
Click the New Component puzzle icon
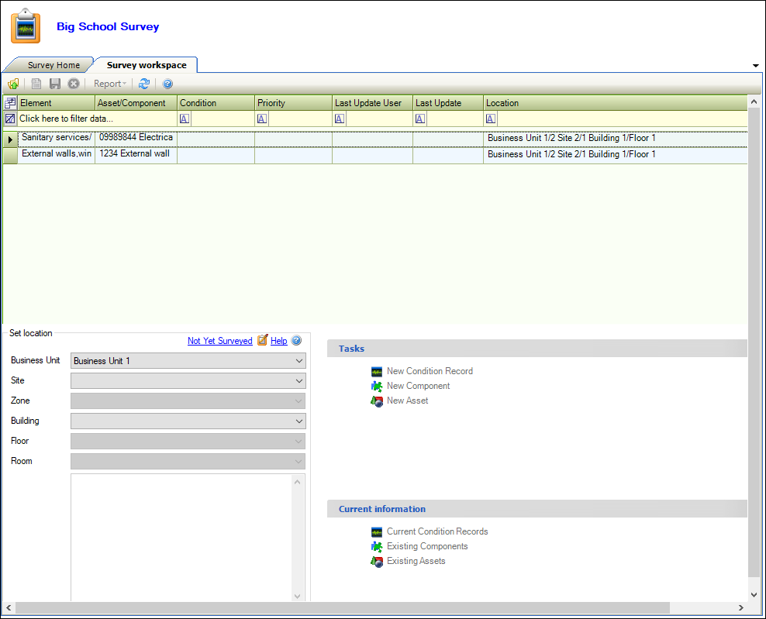tap(377, 386)
